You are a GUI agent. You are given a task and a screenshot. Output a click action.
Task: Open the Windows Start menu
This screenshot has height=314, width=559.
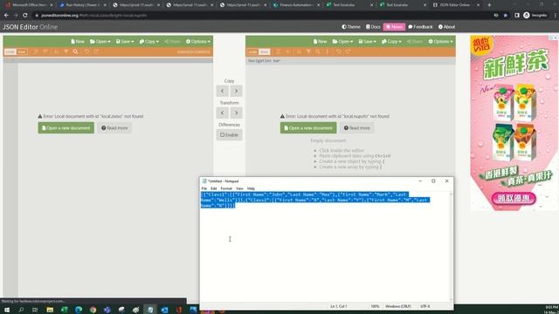[x=7, y=310]
